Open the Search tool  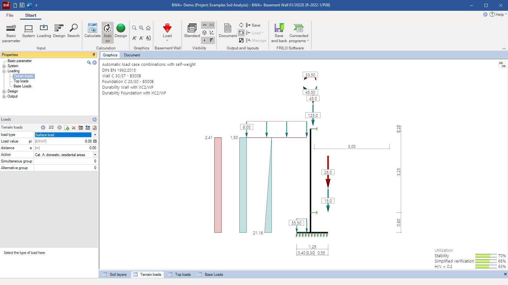click(73, 31)
